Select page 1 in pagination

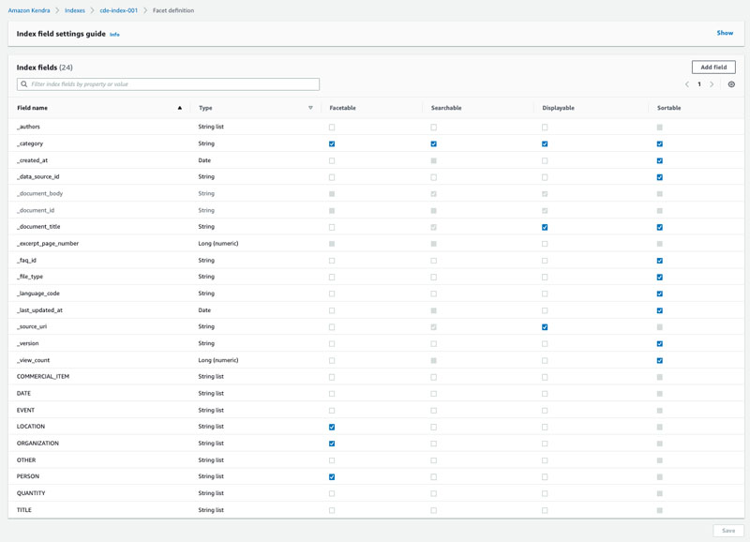coord(699,84)
